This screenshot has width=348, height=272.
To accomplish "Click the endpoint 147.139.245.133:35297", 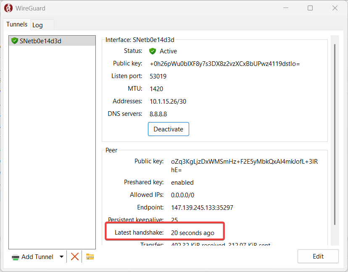I will pos(202,208).
